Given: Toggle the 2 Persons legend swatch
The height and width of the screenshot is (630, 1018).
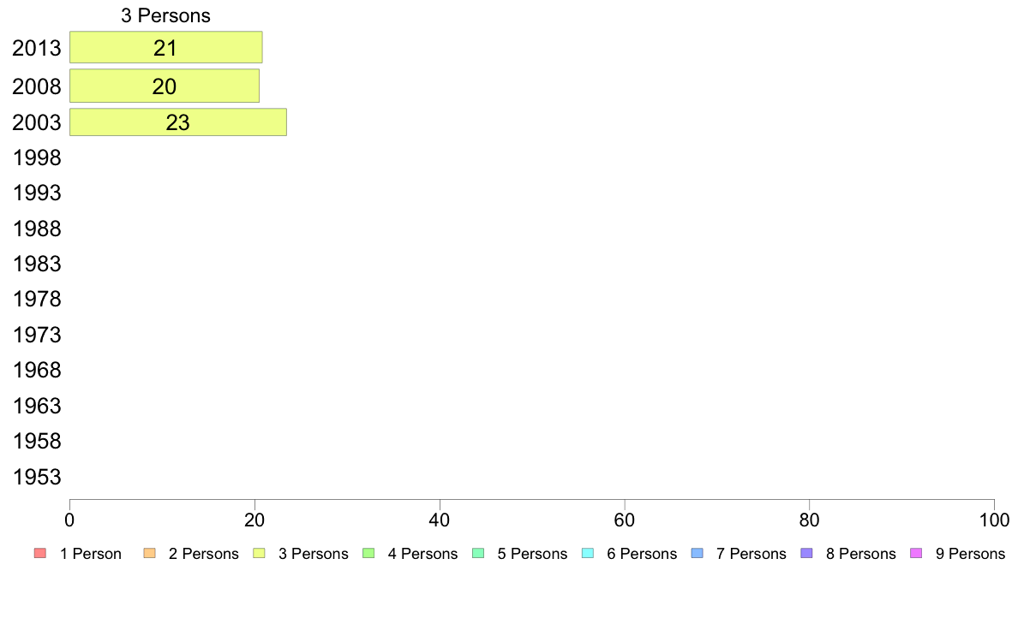Looking at the screenshot, I should pyautogui.click(x=149, y=554).
